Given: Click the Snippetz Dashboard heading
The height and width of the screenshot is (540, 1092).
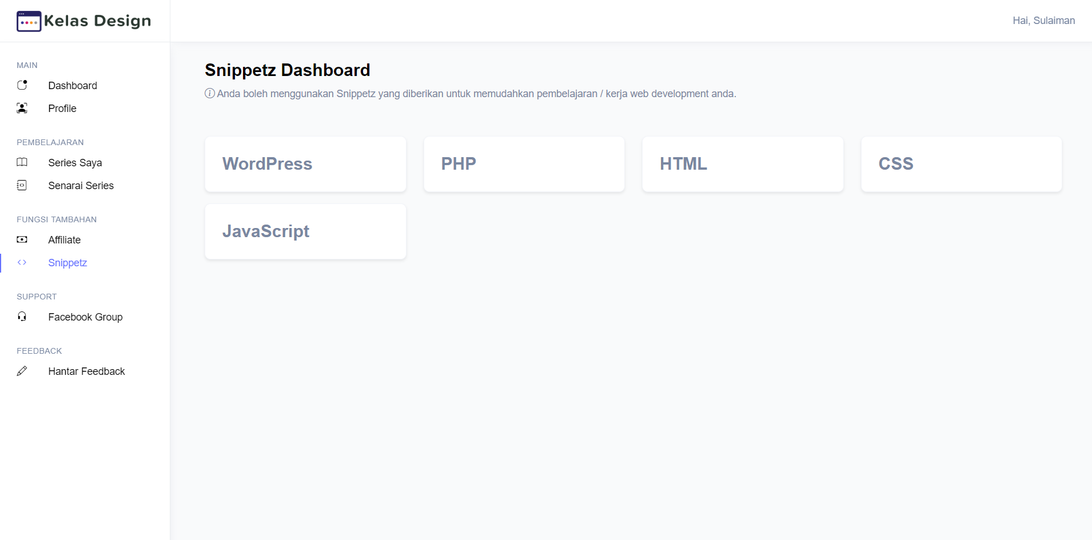Looking at the screenshot, I should tap(288, 70).
